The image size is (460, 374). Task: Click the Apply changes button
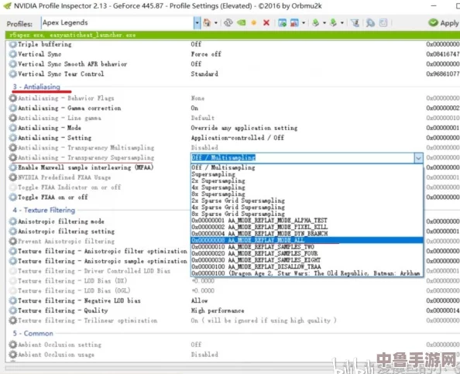444,23
